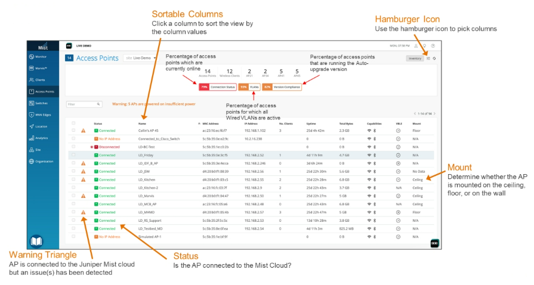534x285 pixels.
Task: Check the box for Collin's AP 45
Action: pos(73,131)
